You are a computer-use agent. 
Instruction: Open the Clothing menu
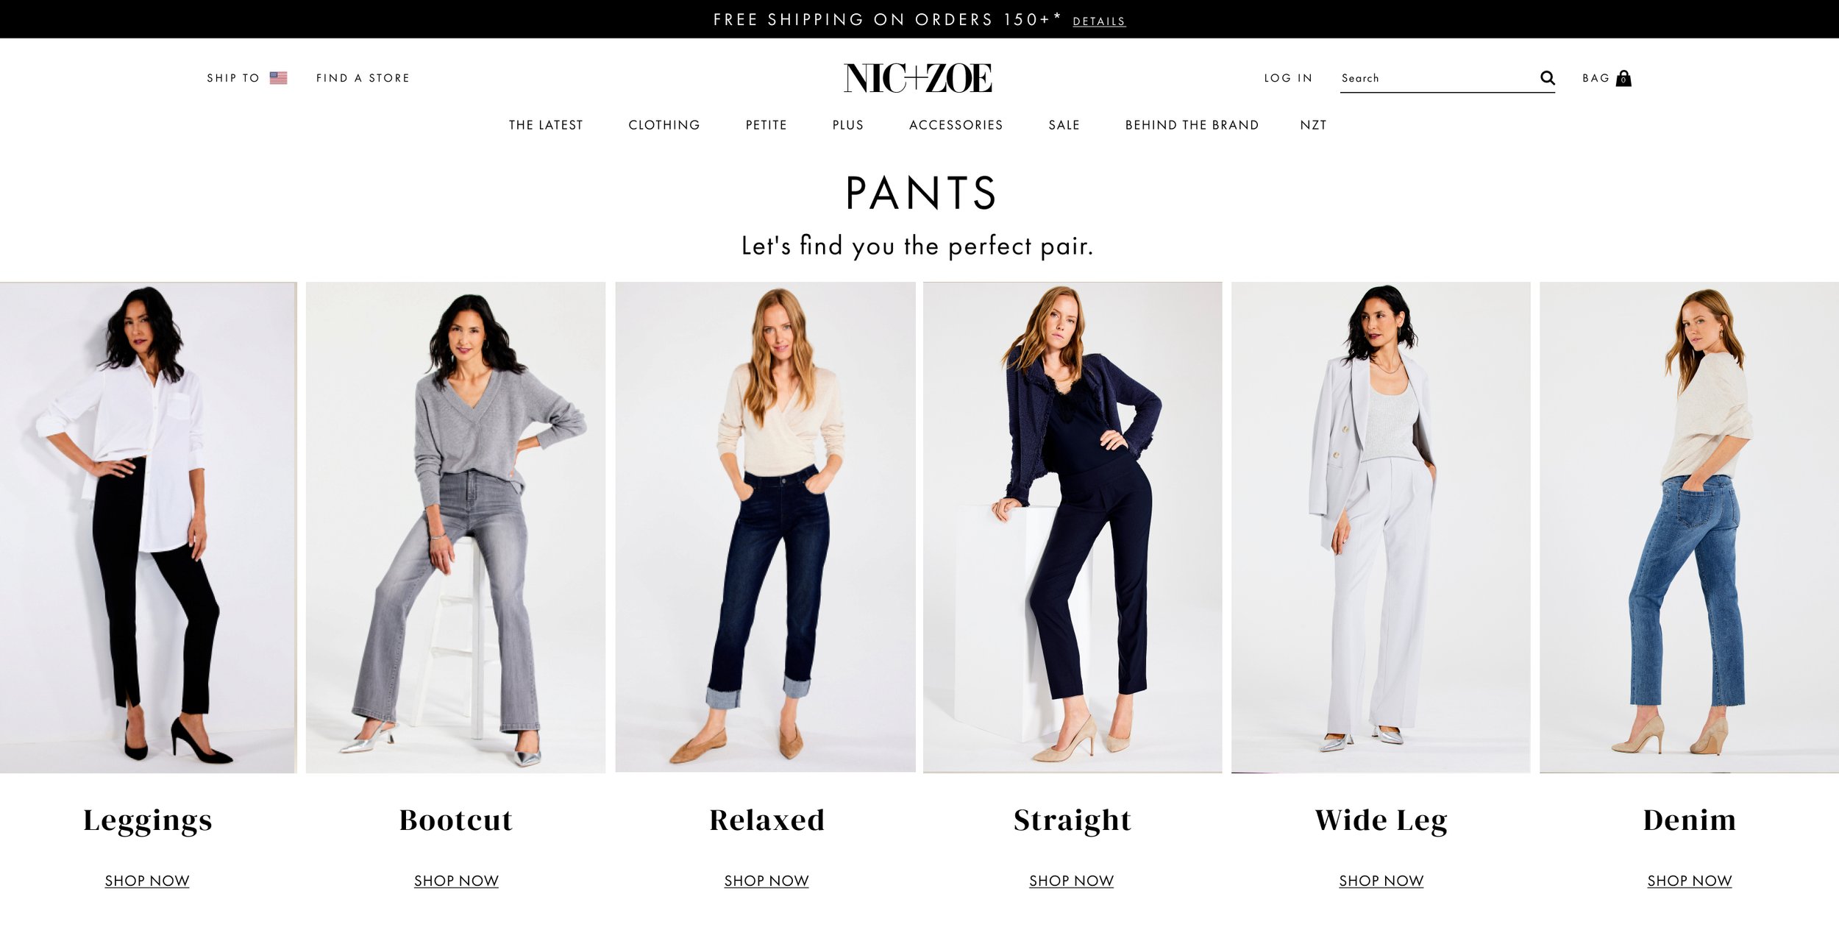(664, 125)
